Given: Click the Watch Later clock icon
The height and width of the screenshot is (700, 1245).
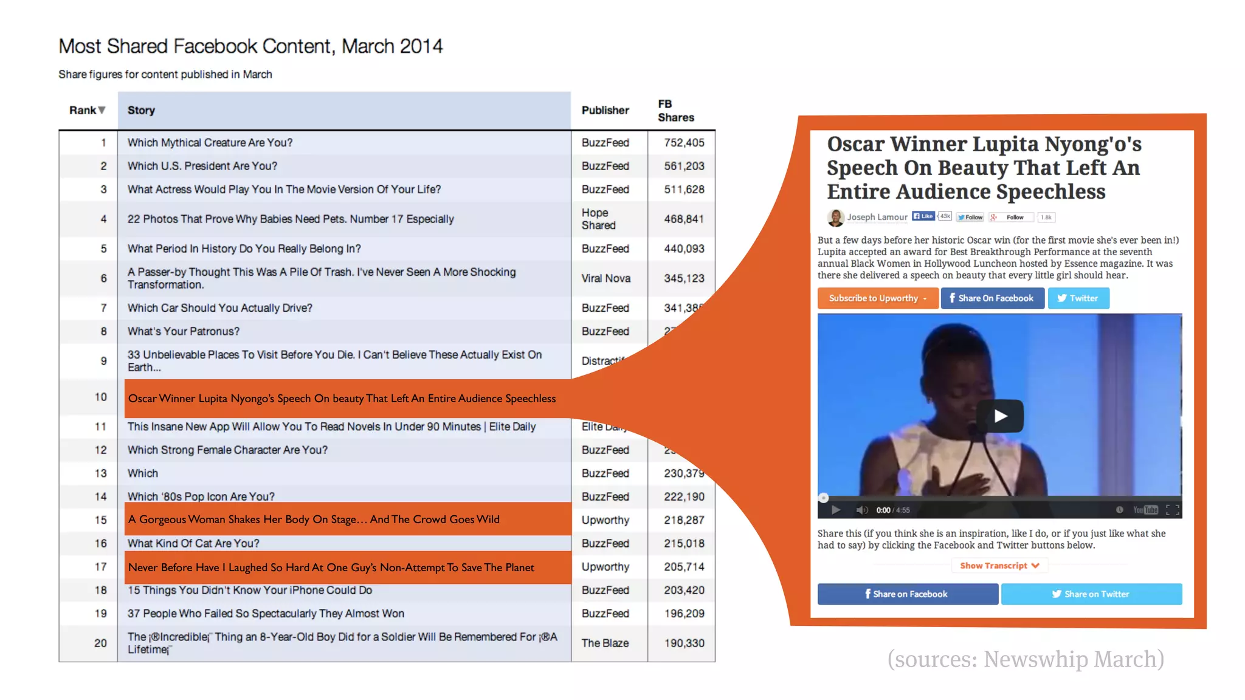Looking at the screenshot, I should tap(1119, 510).
